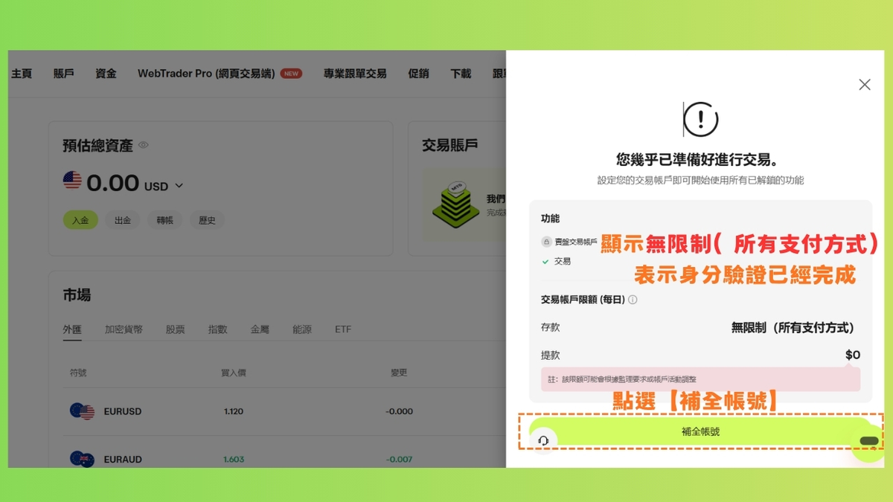Click the info icon beside 交易帳戶限額
This screenshot has width=893, height=502.
click(x=633, y=300)
